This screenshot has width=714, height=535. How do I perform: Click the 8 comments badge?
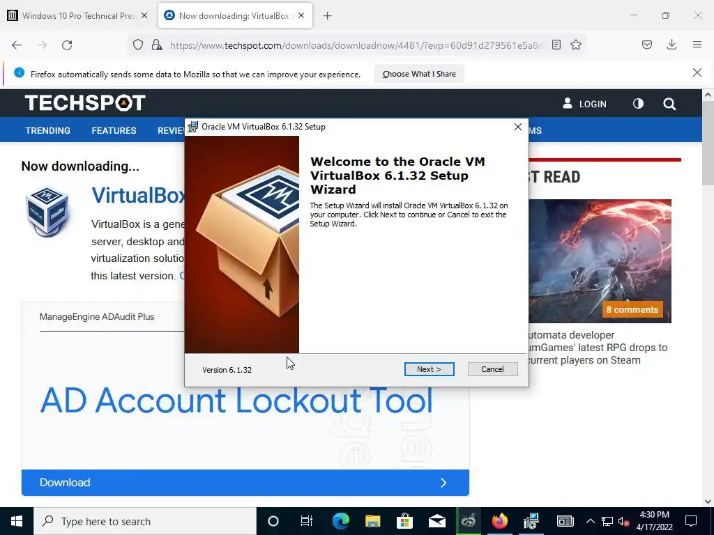pyautogui.click(x=632, y=310)
